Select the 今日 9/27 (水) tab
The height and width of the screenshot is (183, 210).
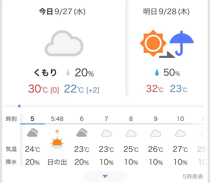pos(62,12)
